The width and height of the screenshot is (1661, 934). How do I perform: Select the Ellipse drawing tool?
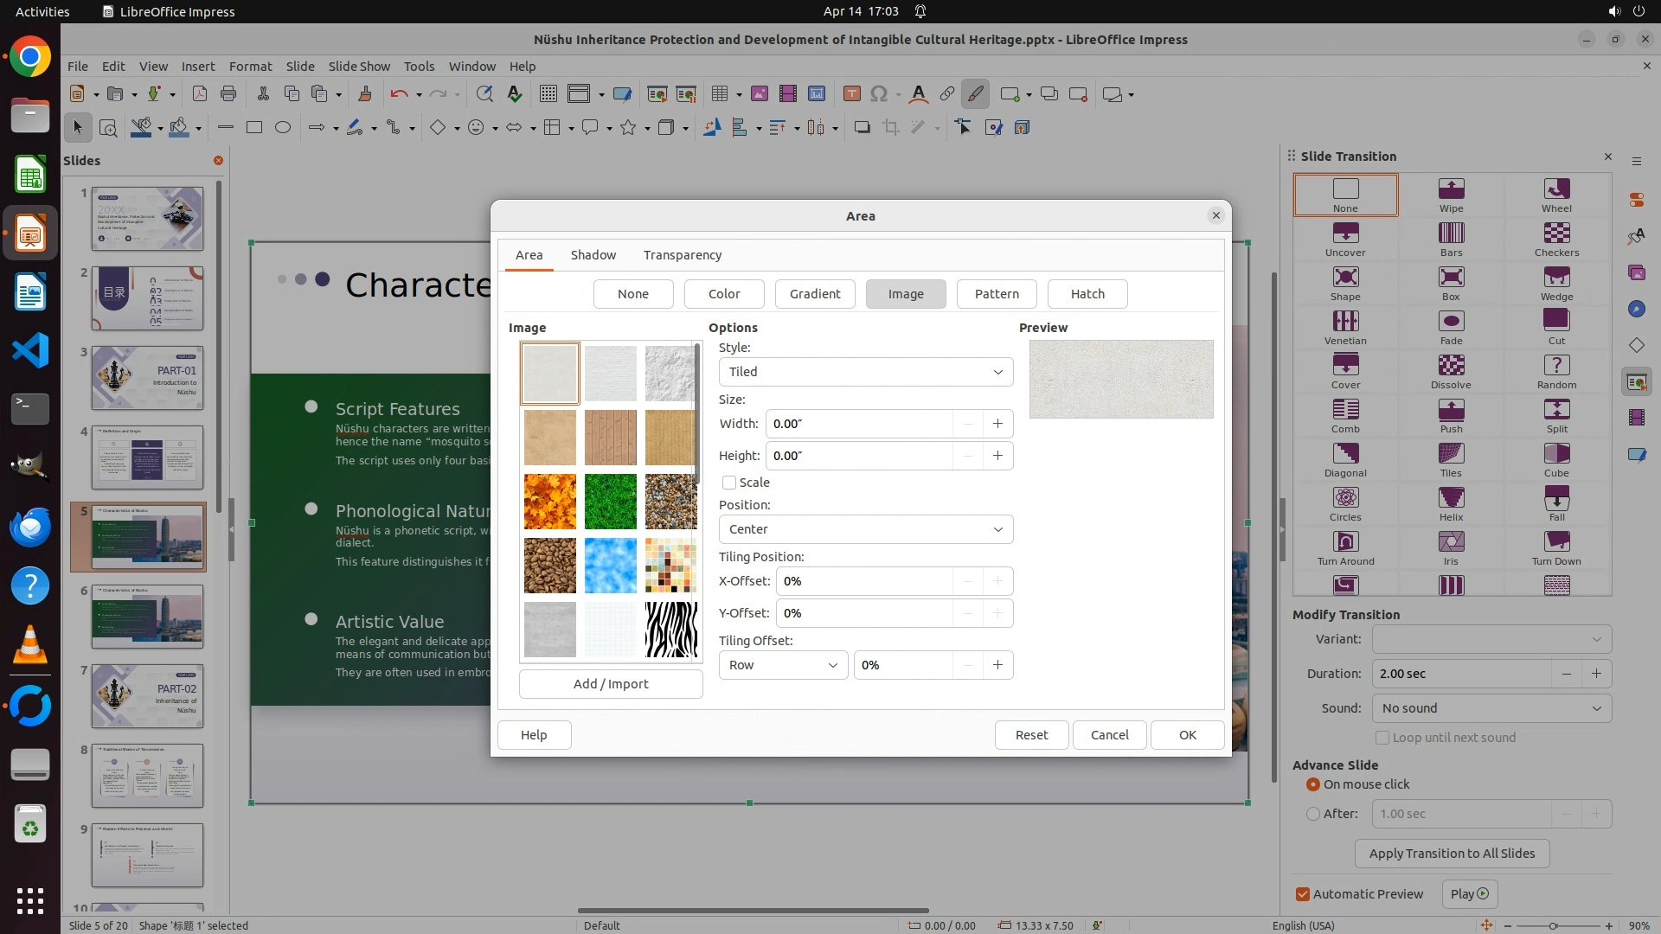pyautogui.click(x=283, y=128)
